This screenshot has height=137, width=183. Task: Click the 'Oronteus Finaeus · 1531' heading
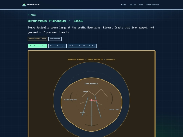56,21
